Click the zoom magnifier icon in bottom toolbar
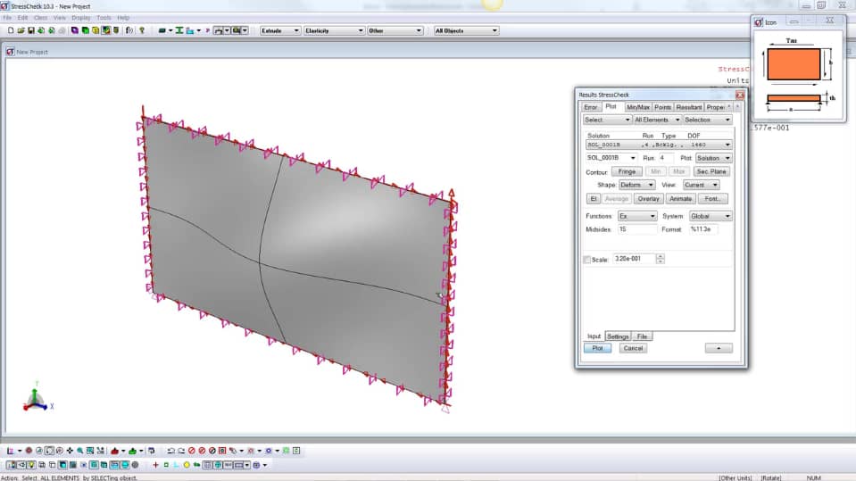Screen dimensions: 856x481 (x=80, y=451)
